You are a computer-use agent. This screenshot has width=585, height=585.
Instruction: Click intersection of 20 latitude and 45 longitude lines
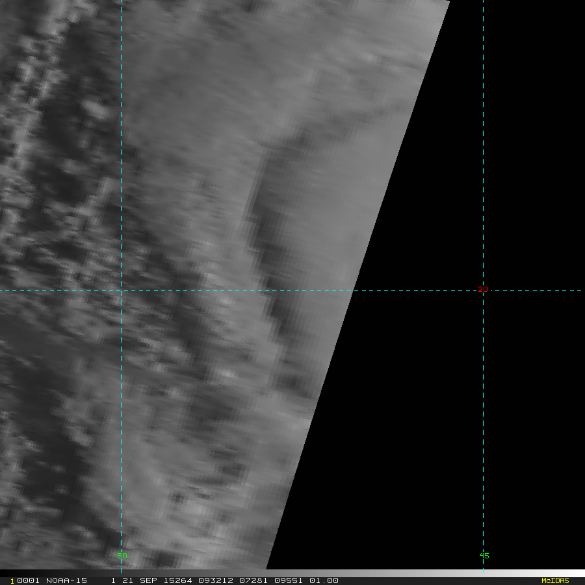(483, 290)
